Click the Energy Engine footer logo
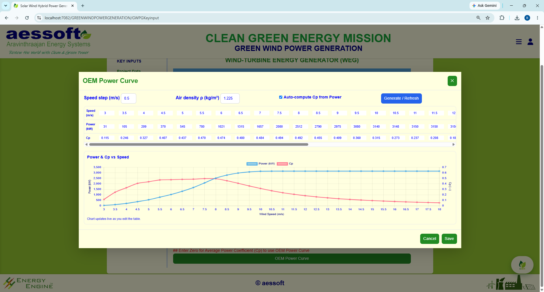Viewport: 544px width, 292px height. [28, 283]
